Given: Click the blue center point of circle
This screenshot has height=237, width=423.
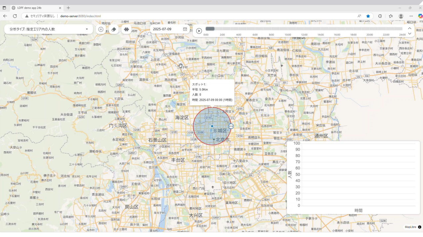Looking at the screenshot, I should pyautogui.click(x=212, y=126).
